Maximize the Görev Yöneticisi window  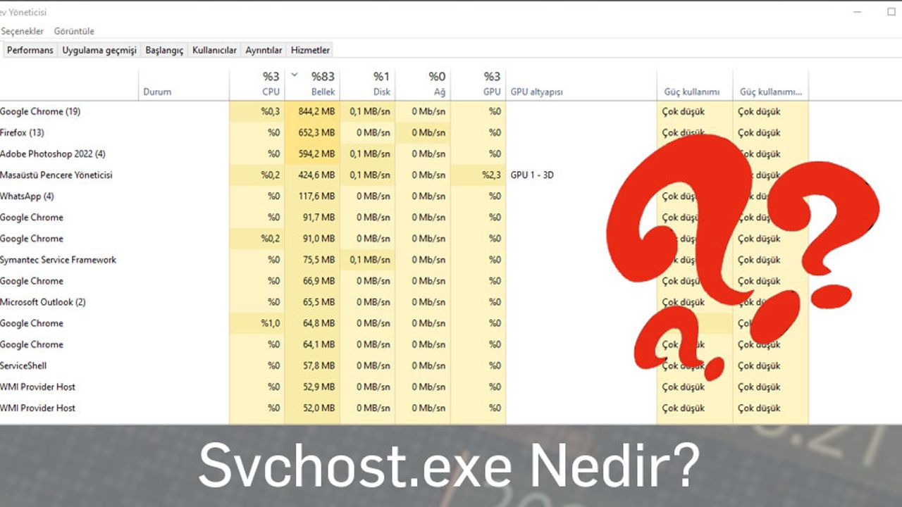point(891,12)
